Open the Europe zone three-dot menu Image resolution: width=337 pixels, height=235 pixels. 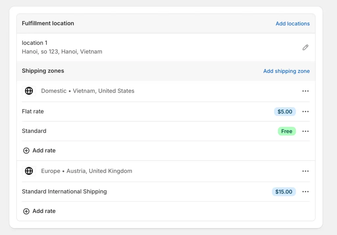click(305, 171)
